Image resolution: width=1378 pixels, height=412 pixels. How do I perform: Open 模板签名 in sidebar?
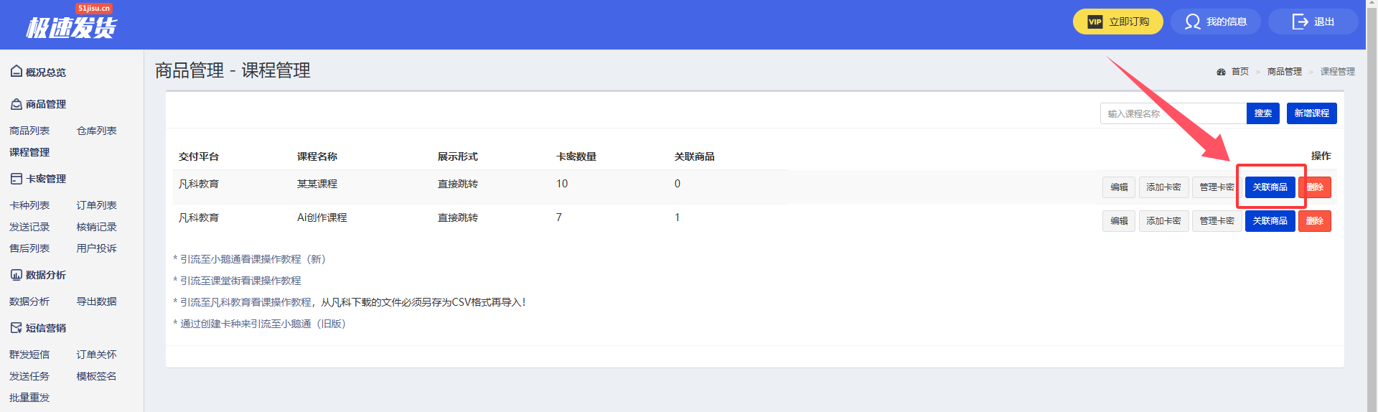[x=96, y=376]
